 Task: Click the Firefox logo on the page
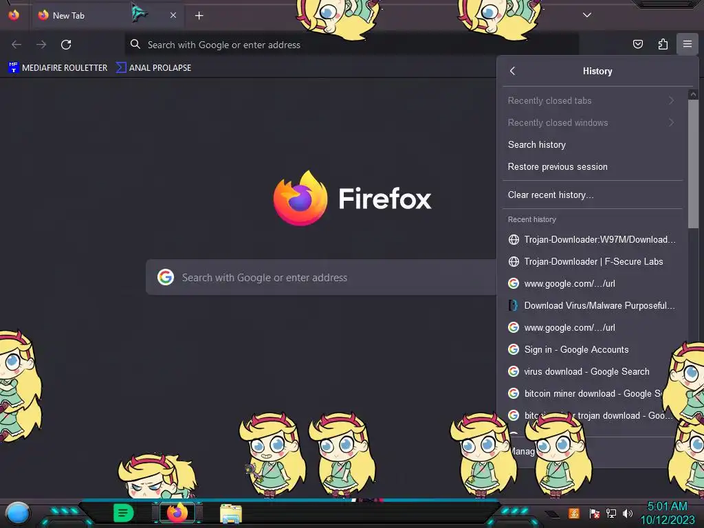tap(353, 198)
